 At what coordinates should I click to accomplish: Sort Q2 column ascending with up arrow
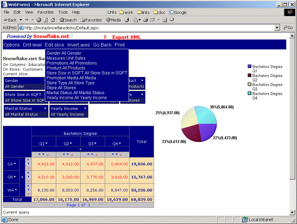[x=64, y=154]
